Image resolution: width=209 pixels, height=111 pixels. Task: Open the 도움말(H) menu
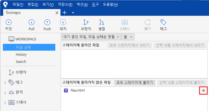point(110,5)
